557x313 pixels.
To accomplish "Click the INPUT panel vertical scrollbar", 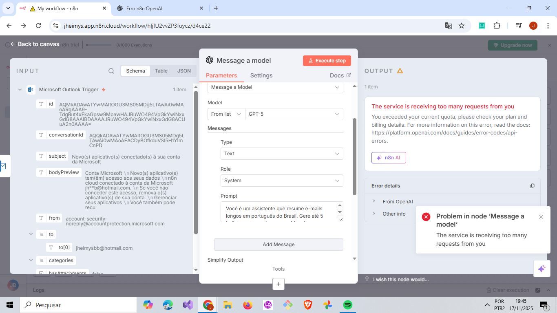I will (196, 162).
